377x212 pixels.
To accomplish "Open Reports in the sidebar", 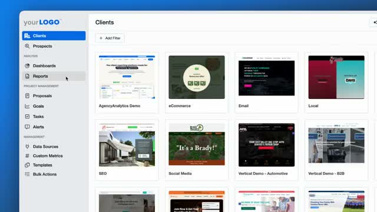I will pyautogui.click(x=54, y=76).
